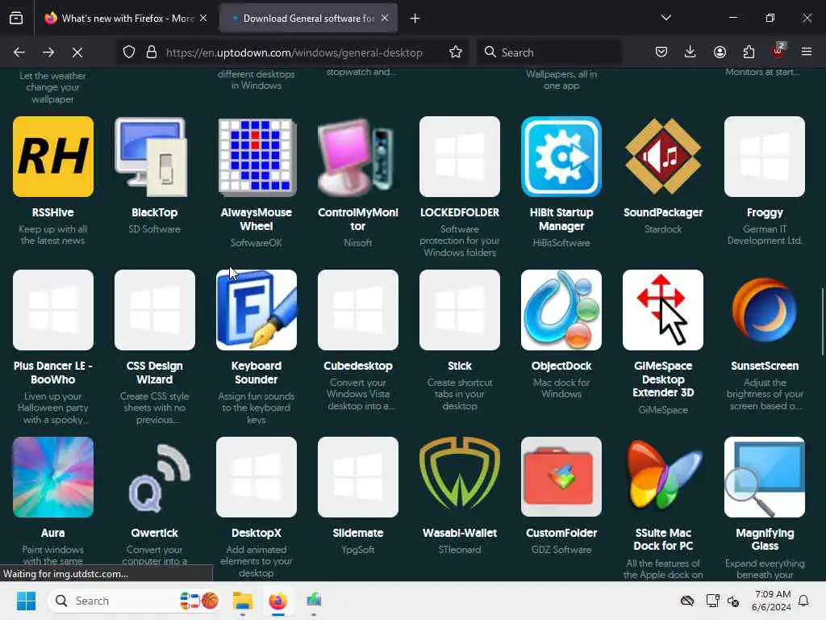Switch to What's new with Firefox tab

(x=125, y=19)
